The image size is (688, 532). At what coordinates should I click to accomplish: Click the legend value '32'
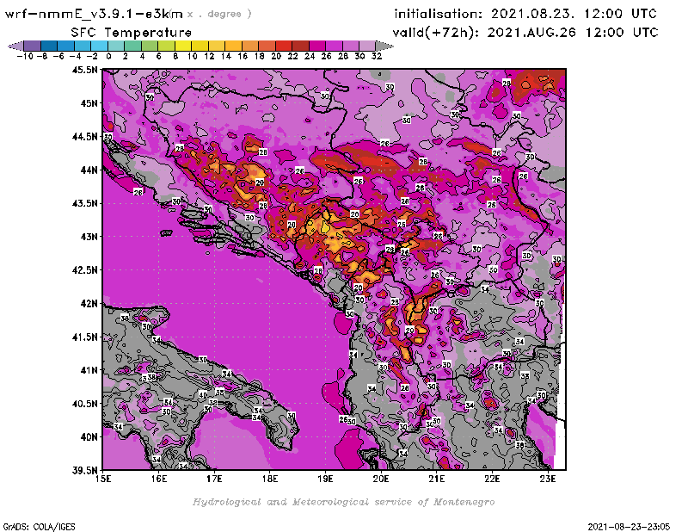(377, 56)
